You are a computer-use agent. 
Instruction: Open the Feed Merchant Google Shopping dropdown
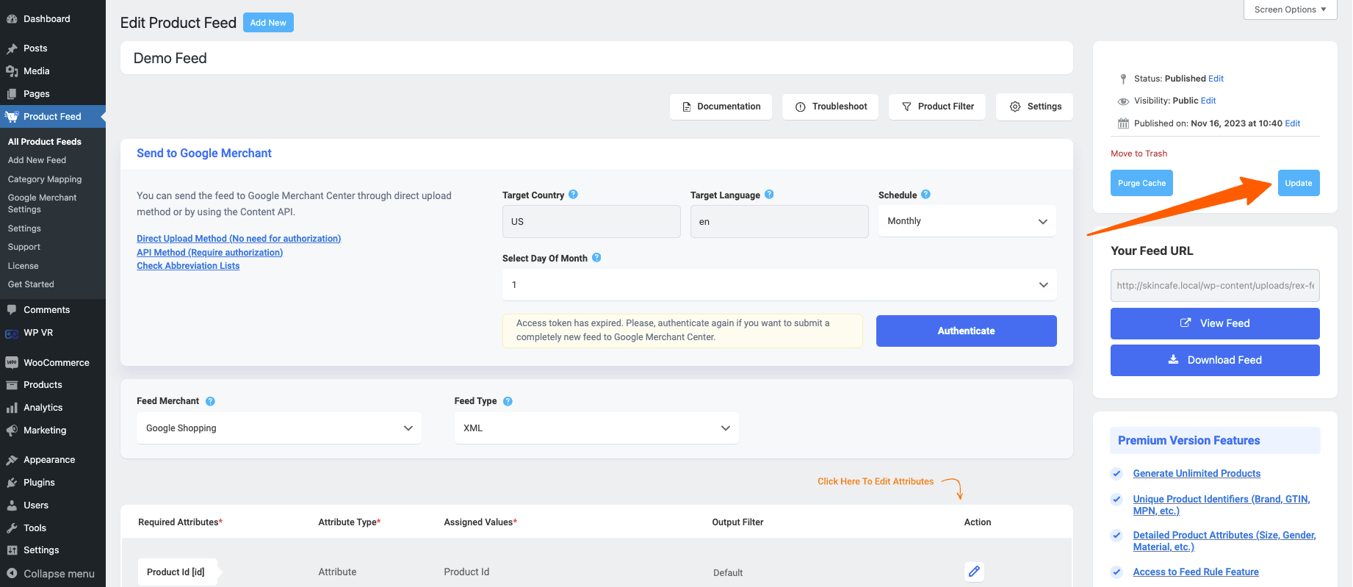pyautogui.click(x=279, y=428)
